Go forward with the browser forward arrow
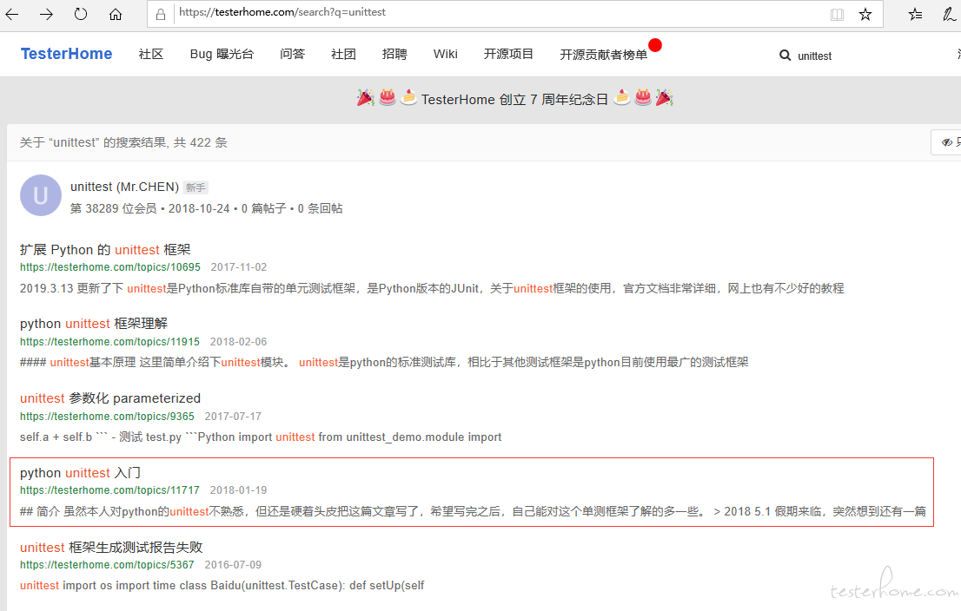 click(x=46, y=14)
